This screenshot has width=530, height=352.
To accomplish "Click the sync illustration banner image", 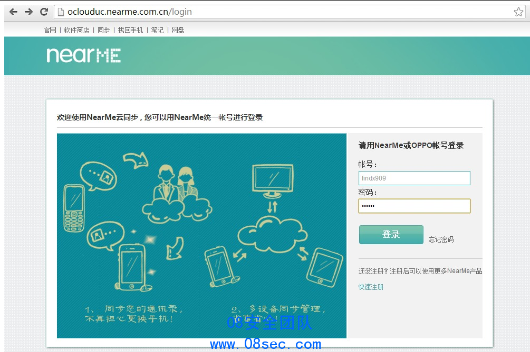I will point(202,236).
